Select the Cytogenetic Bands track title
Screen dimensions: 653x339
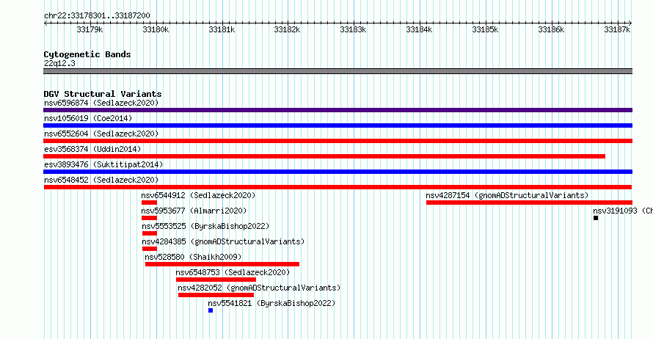pyautogui.click(x=87, y=54)
